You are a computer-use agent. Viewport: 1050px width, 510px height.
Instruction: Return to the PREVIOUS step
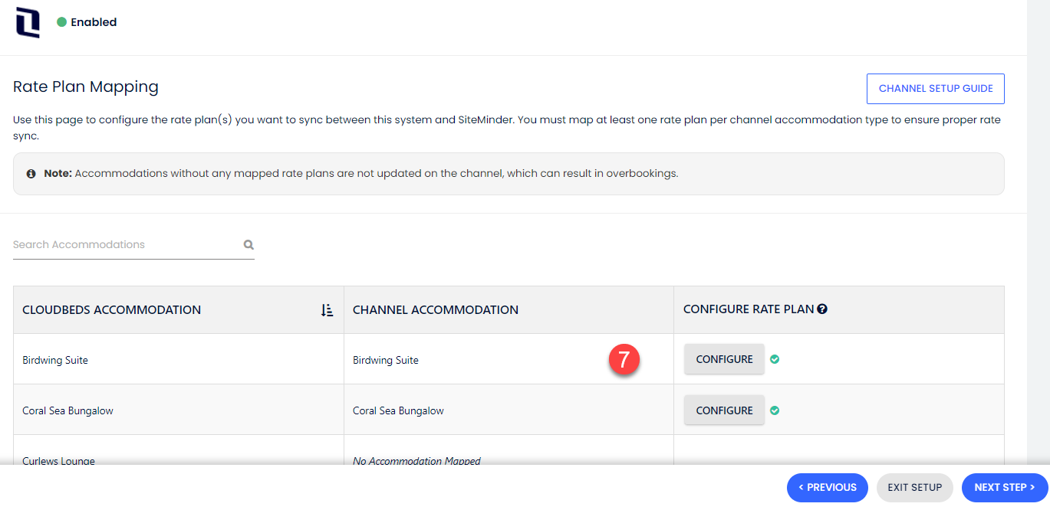[x=827, y=487]
